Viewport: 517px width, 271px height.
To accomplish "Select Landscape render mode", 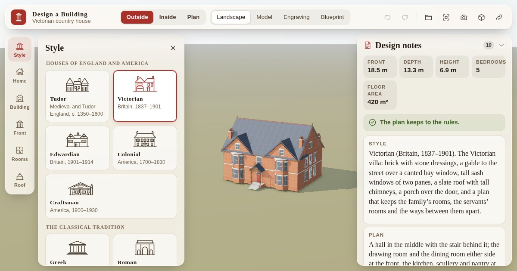I will tap(231, 17).
